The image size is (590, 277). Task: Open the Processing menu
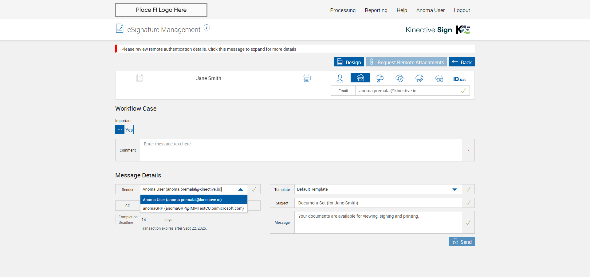point(343,10)
